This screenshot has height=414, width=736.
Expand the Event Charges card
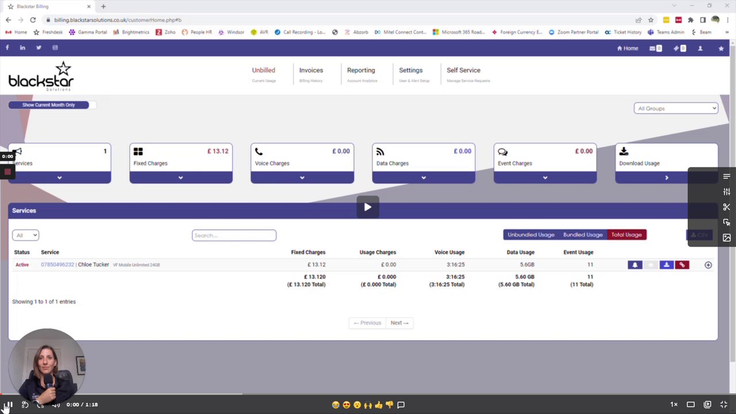(545, 178)
